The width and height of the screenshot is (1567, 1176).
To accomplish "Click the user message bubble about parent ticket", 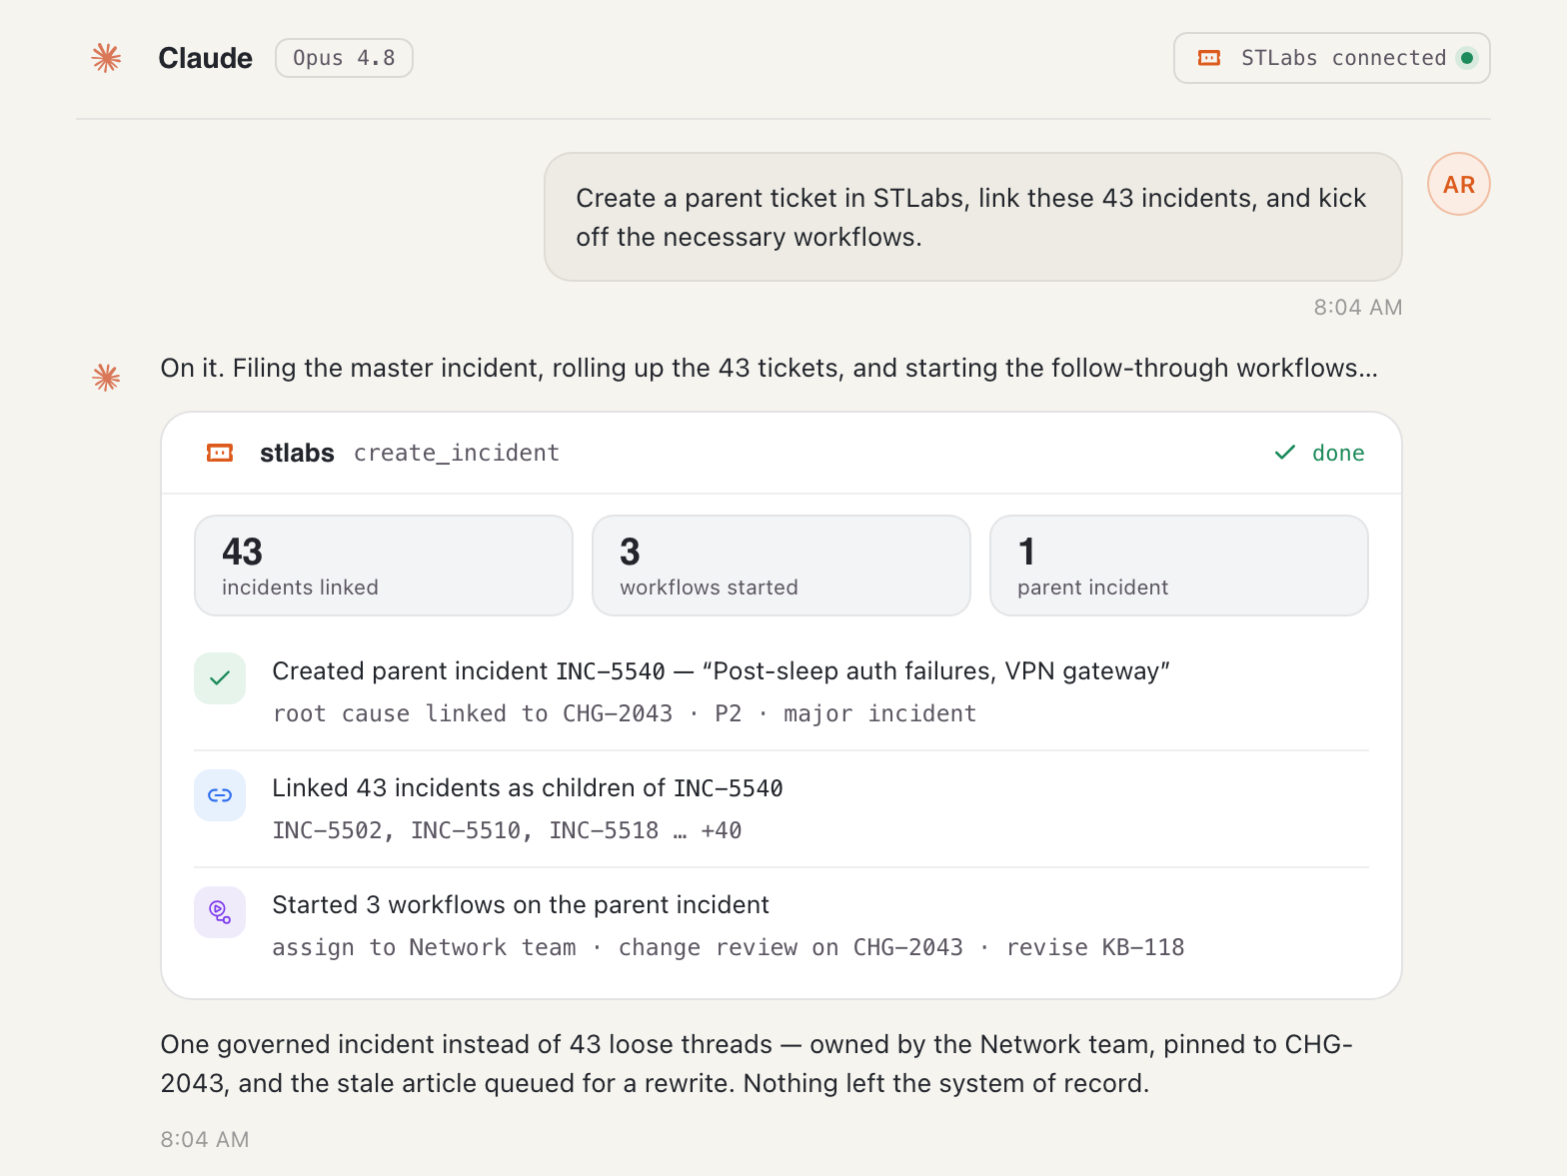I will tap(973, 217).
